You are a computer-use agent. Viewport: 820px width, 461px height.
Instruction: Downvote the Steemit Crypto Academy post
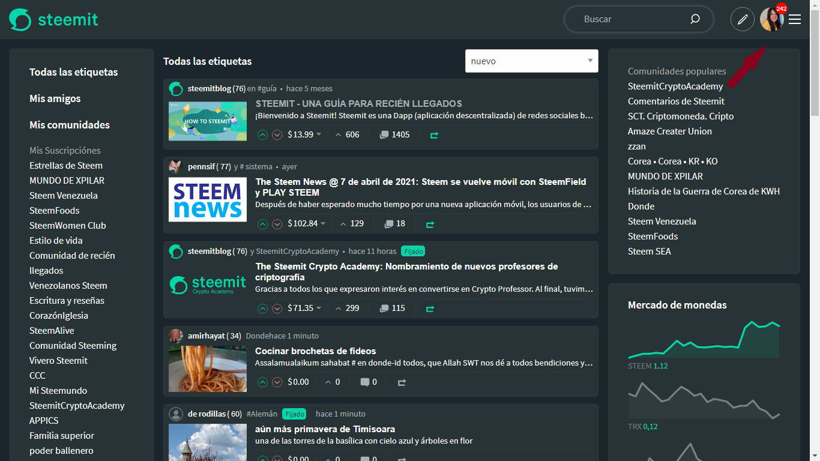point(277,309)
